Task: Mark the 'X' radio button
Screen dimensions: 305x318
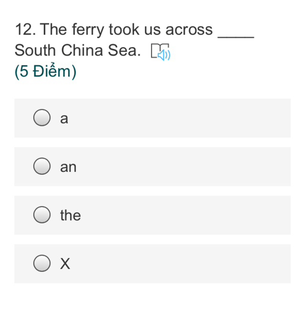Action: (x=42, y=263)
